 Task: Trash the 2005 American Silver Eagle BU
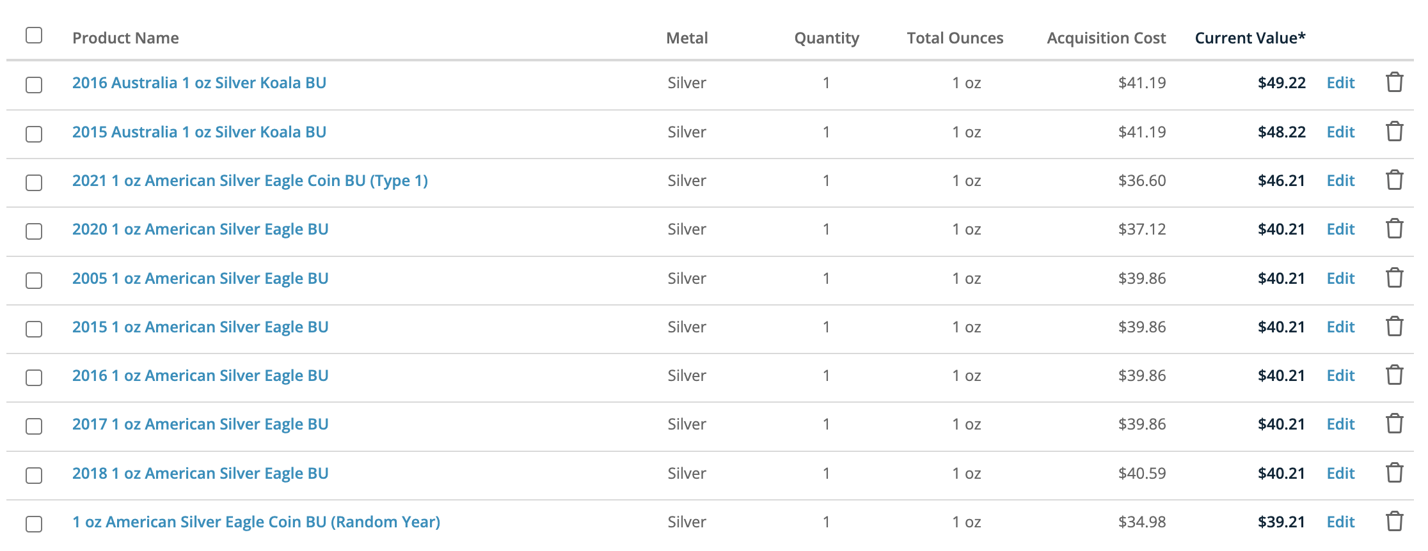(1394, 278)
